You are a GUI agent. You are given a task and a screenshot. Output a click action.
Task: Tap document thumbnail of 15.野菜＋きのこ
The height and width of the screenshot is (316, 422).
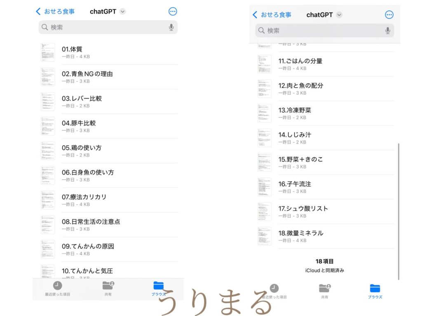click(x=264, y=163)
